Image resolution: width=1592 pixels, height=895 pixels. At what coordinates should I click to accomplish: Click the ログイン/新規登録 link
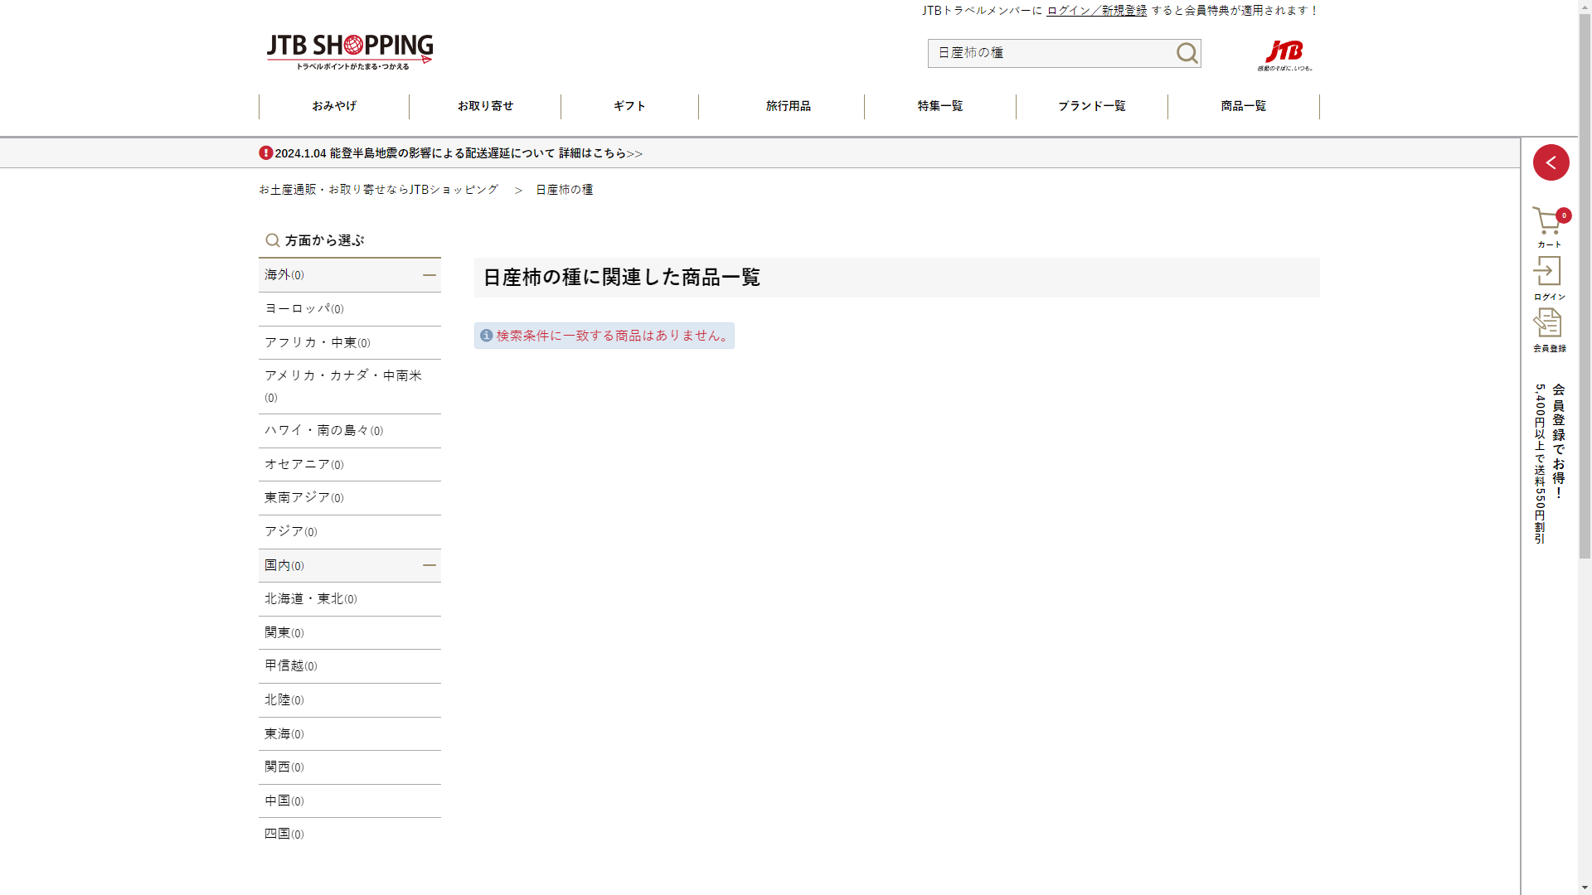pyautogui.click(x=1096, y=11)
